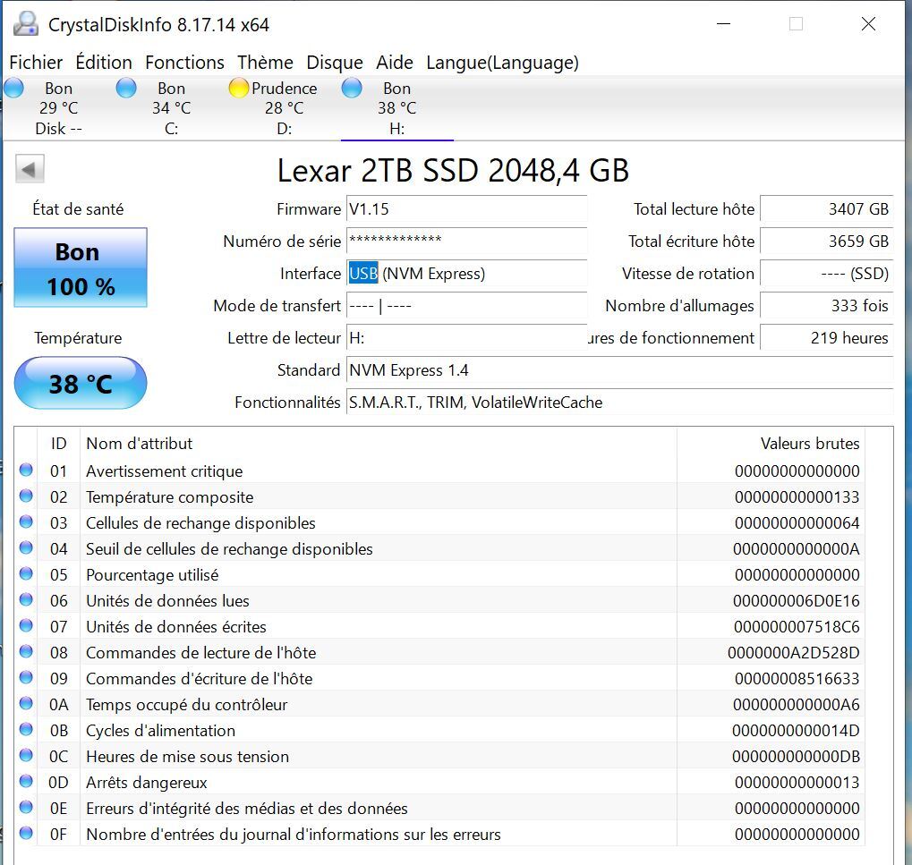Image resolution: width=912 pixels, height=865 pixels.
Task: Click raw value 00000000000133
Action: click(797, 497)
